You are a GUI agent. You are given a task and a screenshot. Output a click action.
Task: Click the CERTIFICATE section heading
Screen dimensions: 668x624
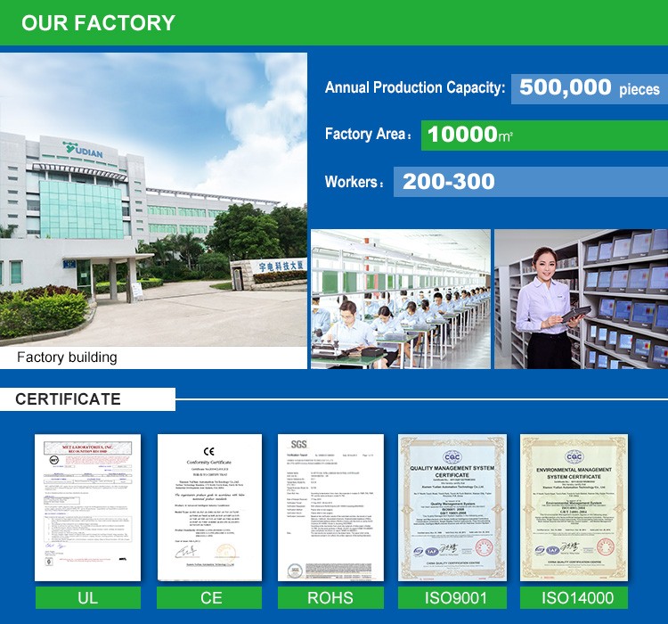tap(68, 398)
